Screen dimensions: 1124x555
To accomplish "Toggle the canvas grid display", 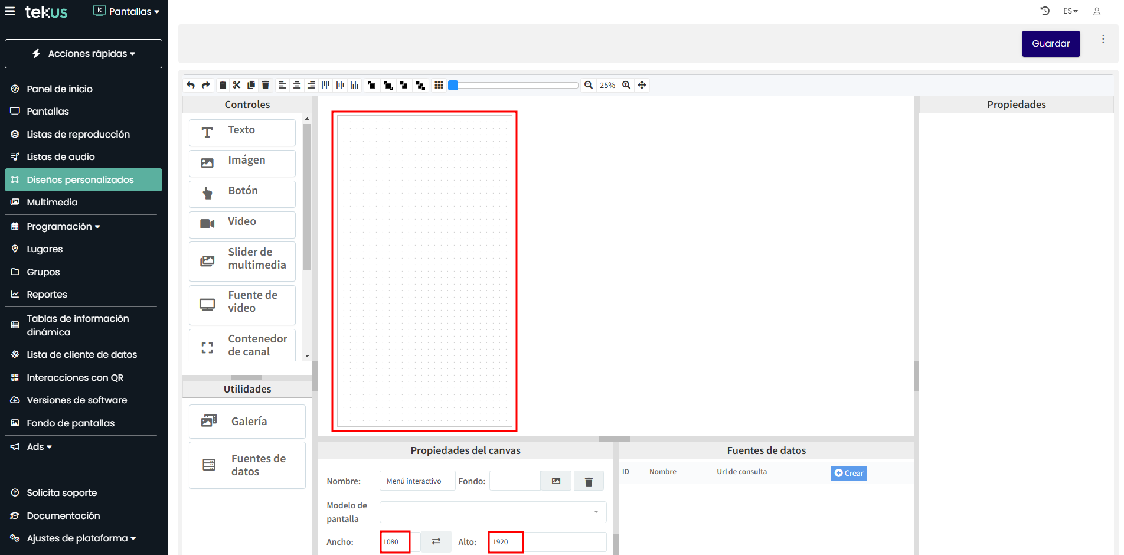I will tap(439, 85).
